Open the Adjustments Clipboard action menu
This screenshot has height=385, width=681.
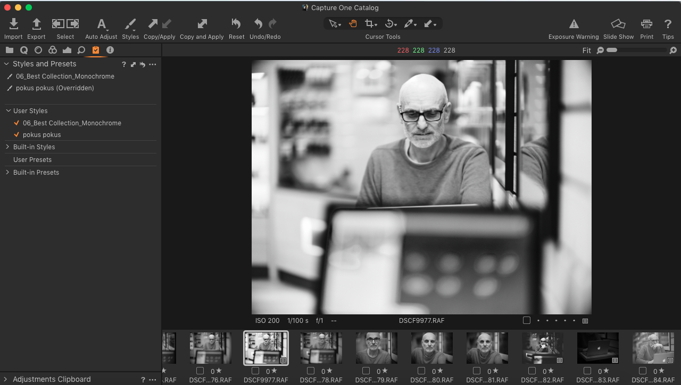click(152, 379)
